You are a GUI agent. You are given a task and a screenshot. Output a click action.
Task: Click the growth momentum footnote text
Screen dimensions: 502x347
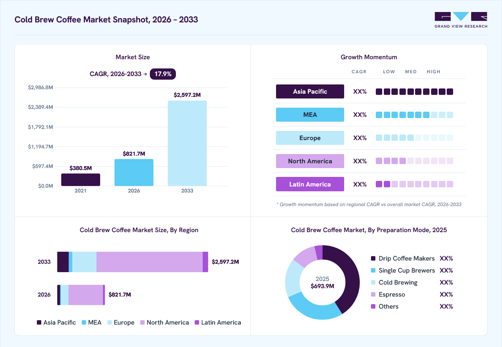click(x=369, y=205)
